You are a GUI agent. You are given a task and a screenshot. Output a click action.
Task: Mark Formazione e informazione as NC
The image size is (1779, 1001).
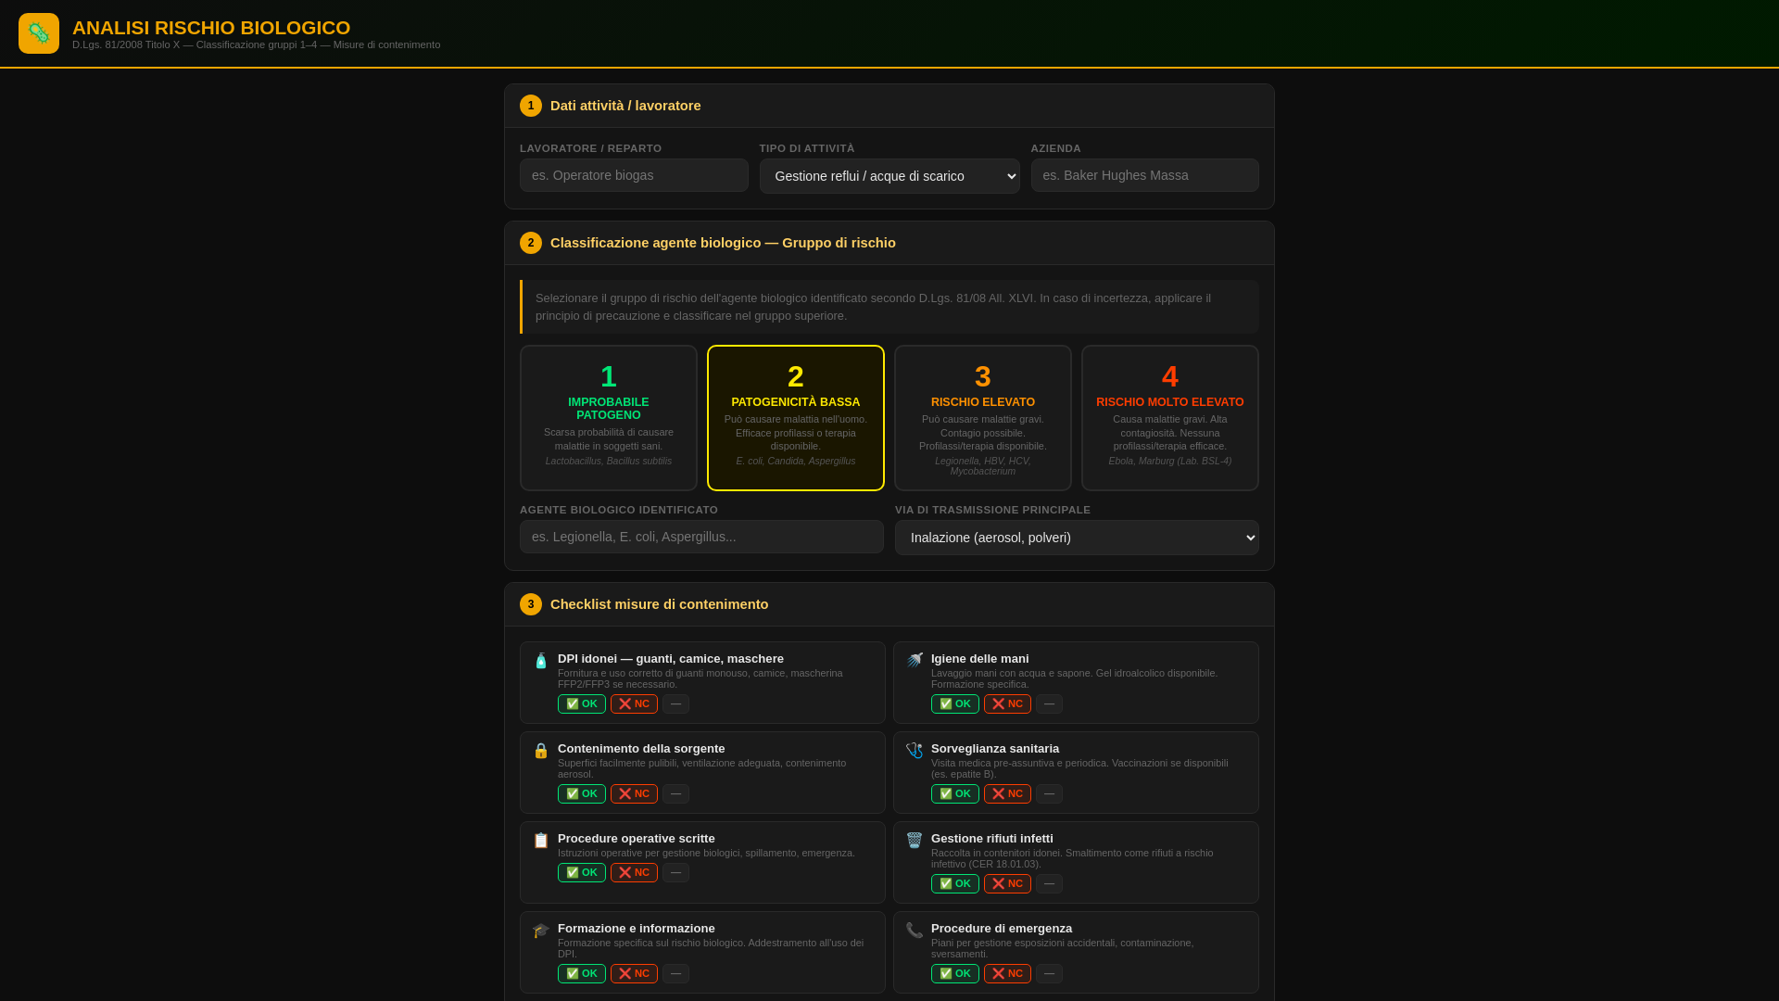(x=634, y=974)
